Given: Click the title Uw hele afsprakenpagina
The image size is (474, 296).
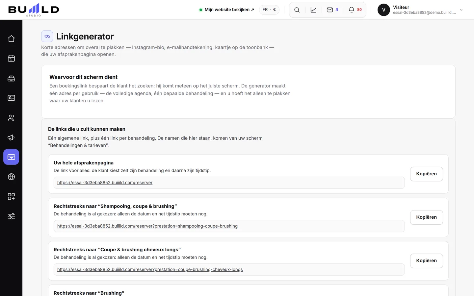Looking at the screenshot, I should coord(84,163).
